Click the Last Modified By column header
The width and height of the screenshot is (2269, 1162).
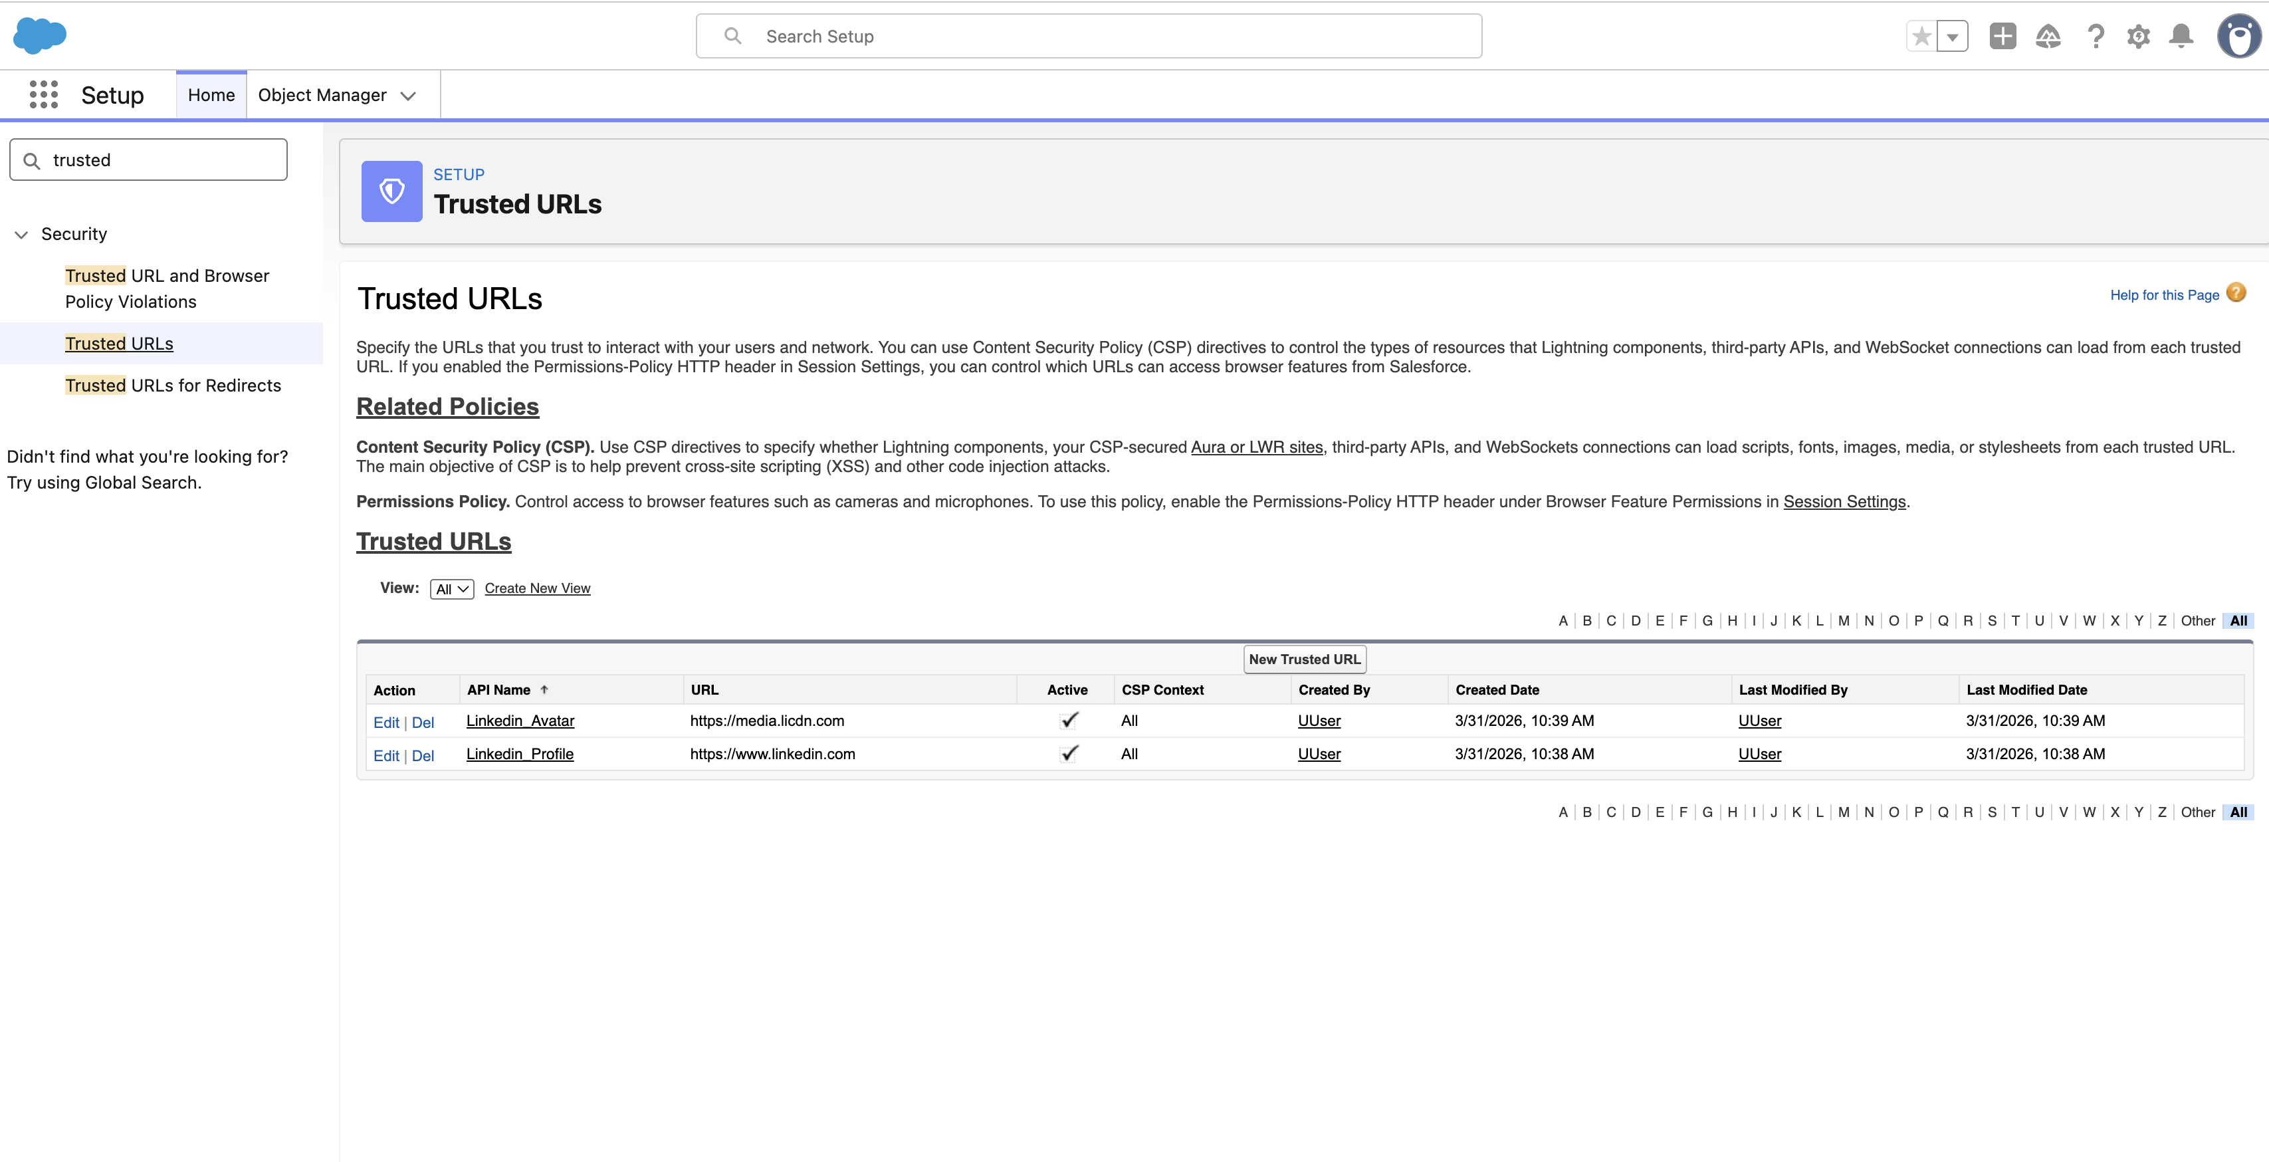1792,690
